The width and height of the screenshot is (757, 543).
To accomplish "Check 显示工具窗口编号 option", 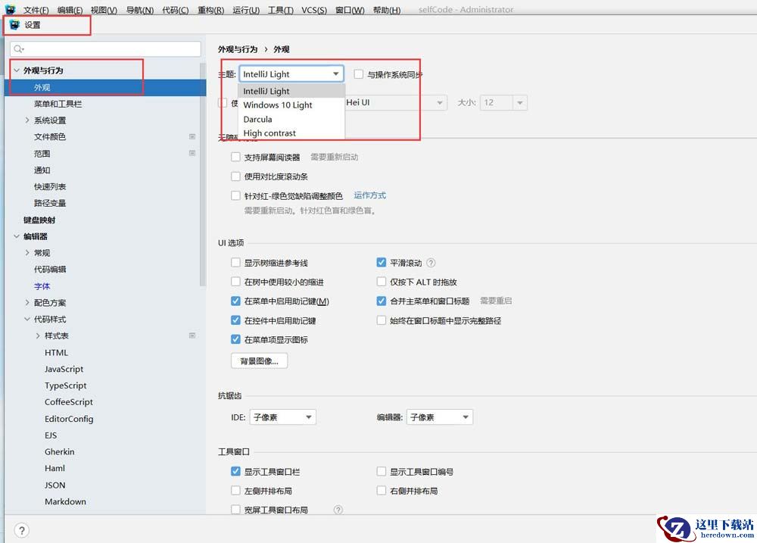I will tap(382, 471).
